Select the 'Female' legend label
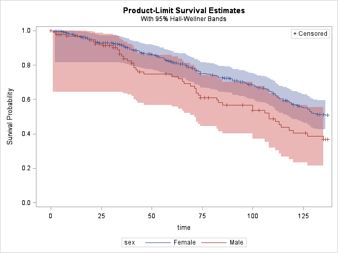Viewport: 338px width, 253px height. (184, 242)
